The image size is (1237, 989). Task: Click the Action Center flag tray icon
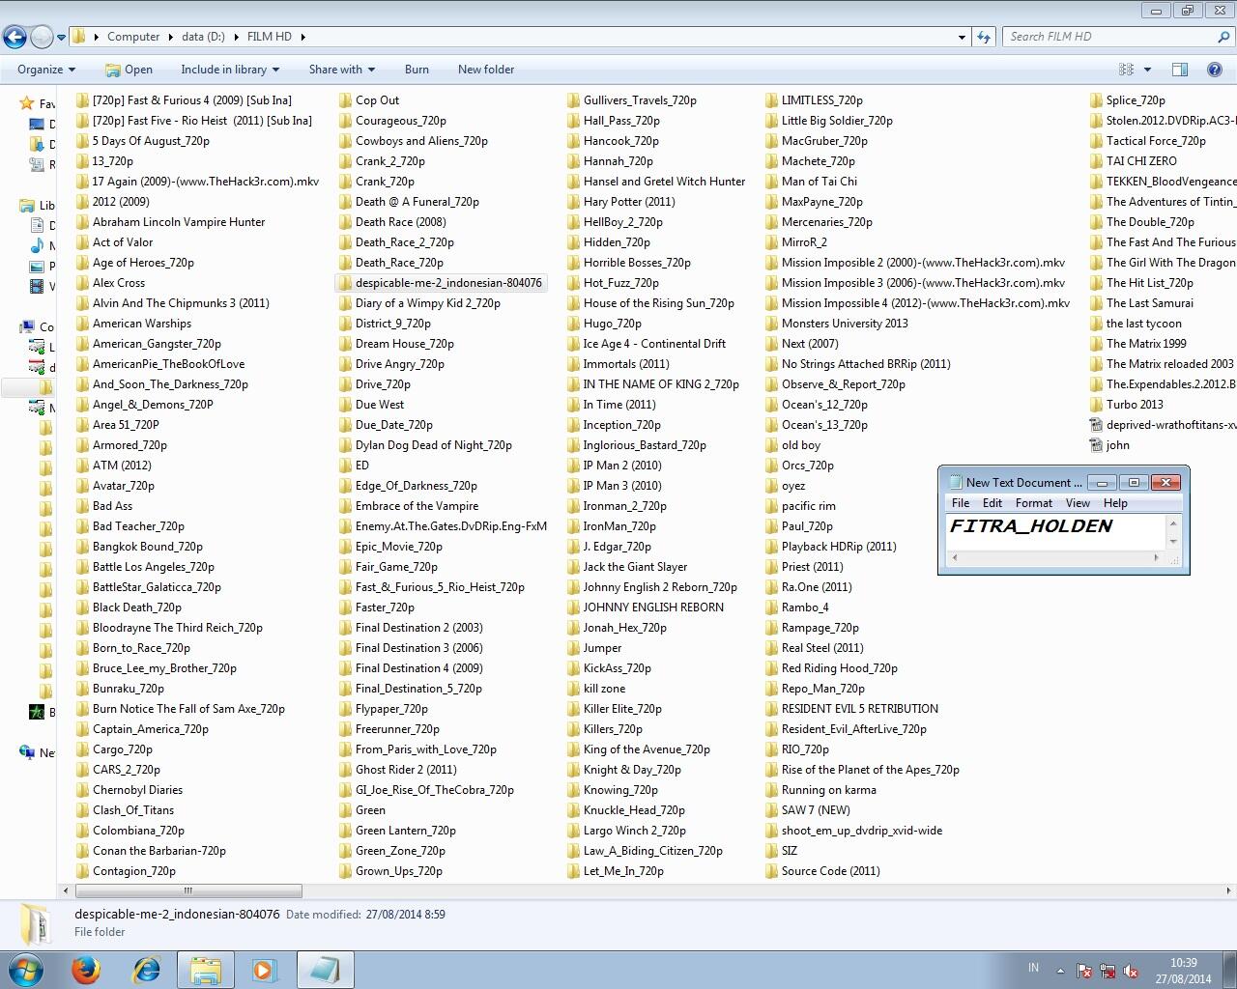point(1083,972)
